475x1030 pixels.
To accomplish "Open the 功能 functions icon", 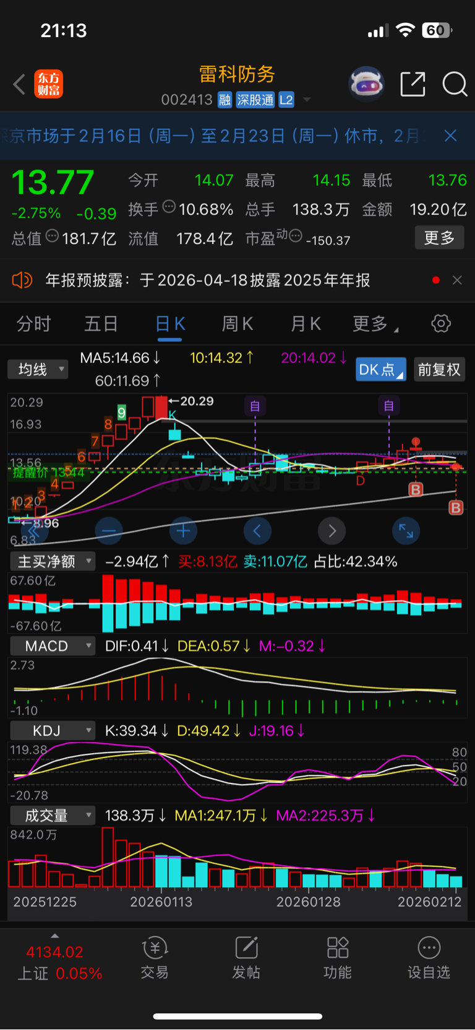I will point(338,958).
